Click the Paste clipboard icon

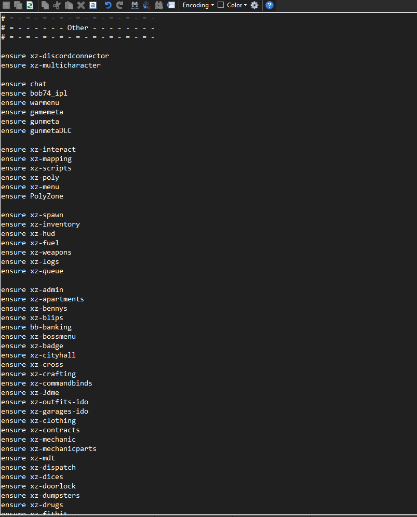click(x=69, y=5)
